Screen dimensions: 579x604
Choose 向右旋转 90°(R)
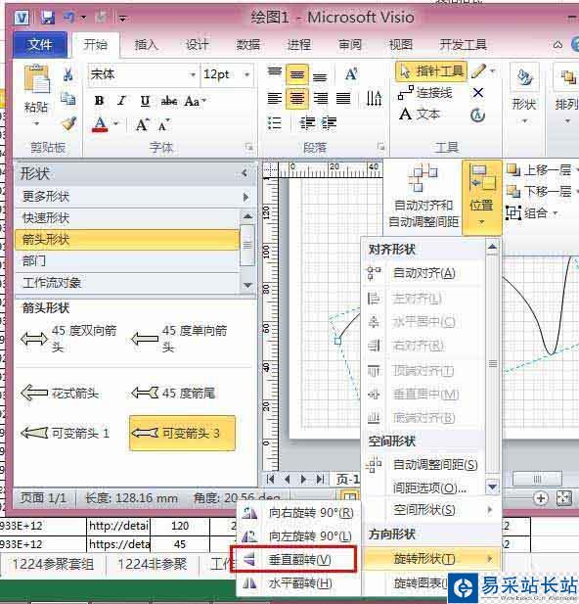tap(298, 513)
